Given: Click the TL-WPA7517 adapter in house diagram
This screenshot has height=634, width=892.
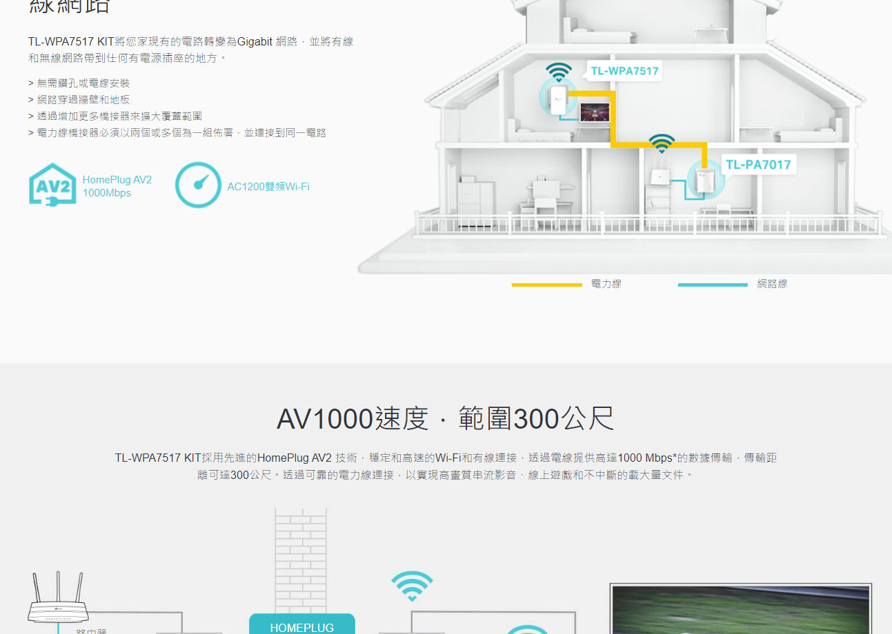Looking at the screenshot, I should pyautogui.click(x=557, y=101).
